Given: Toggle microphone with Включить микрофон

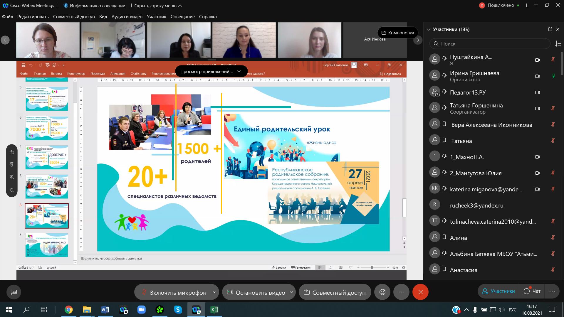Looking at the screenshot, I should click(x=173, y=292).
